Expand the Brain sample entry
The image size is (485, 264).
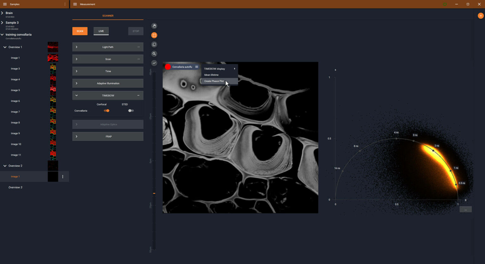pos(2,13)
